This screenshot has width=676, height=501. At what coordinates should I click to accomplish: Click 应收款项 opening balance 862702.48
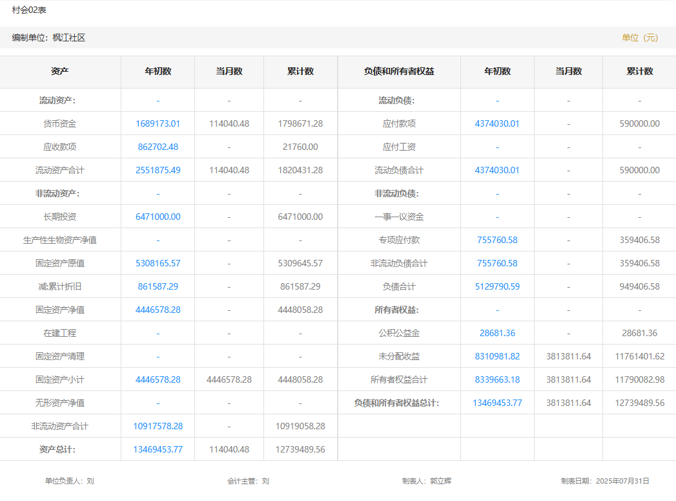pos(158,147)
